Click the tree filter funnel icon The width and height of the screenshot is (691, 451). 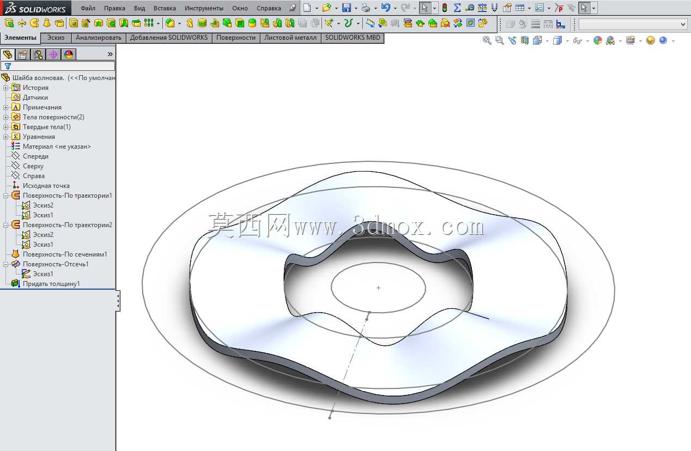8,66
